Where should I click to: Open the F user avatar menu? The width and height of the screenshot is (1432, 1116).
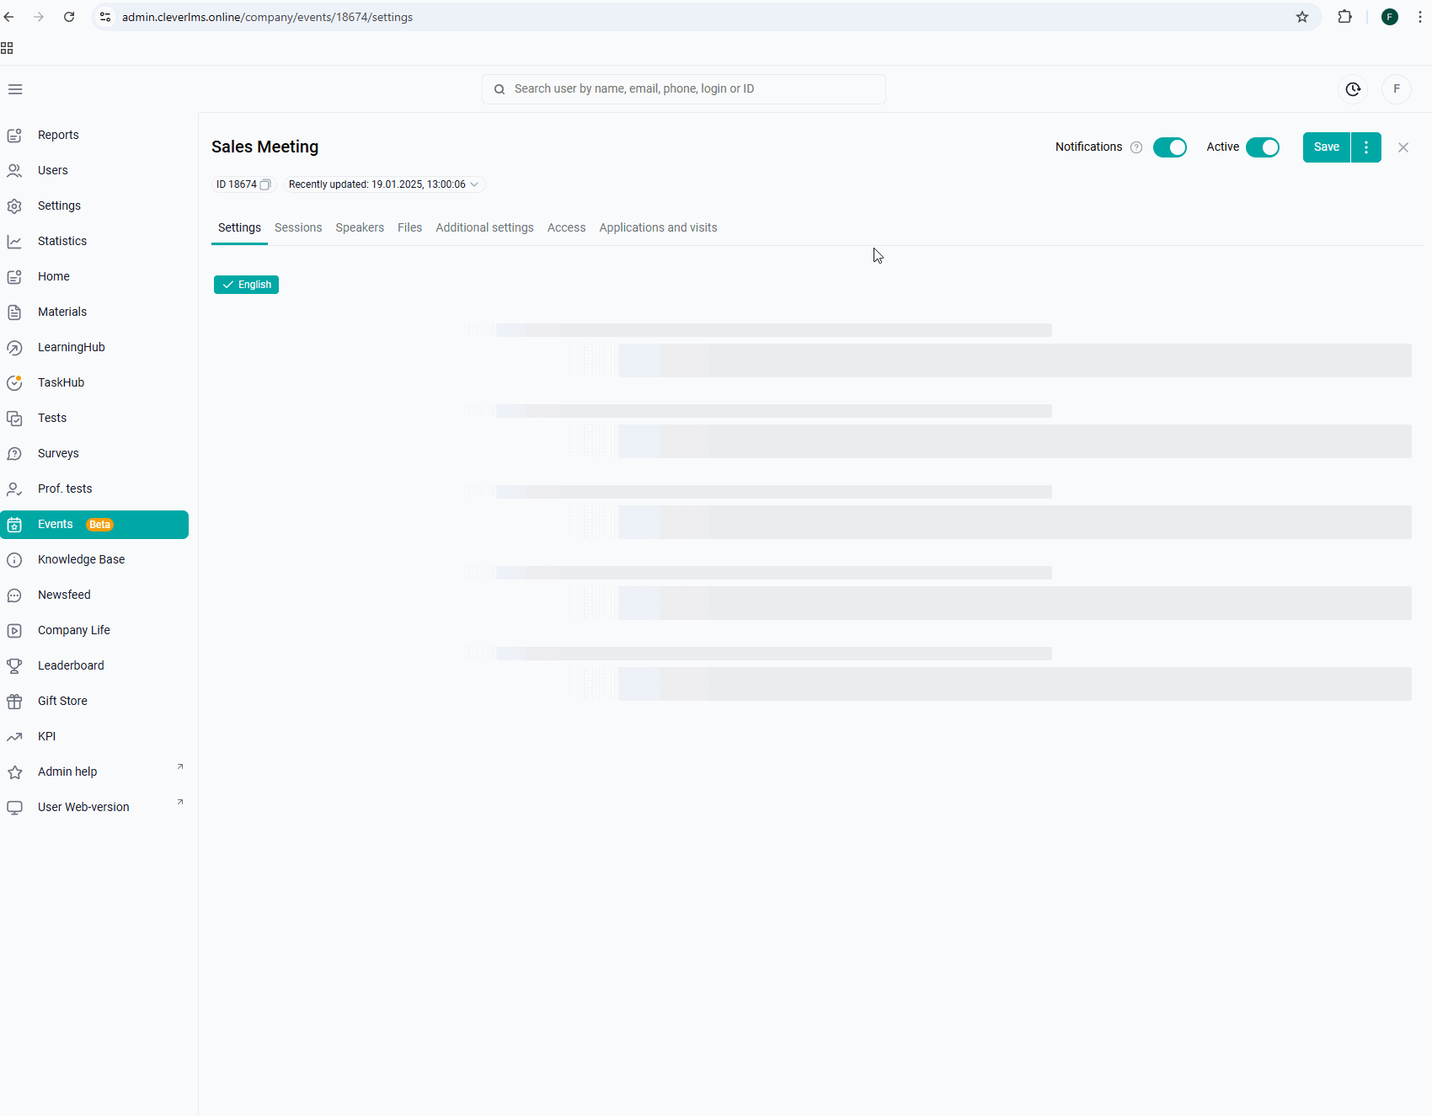1397,89
